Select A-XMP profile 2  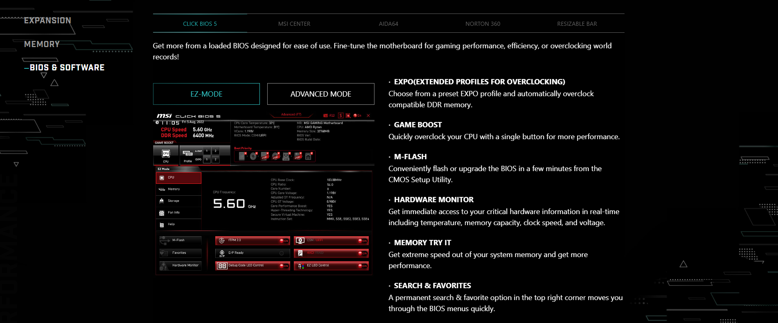tap(215, 151)
